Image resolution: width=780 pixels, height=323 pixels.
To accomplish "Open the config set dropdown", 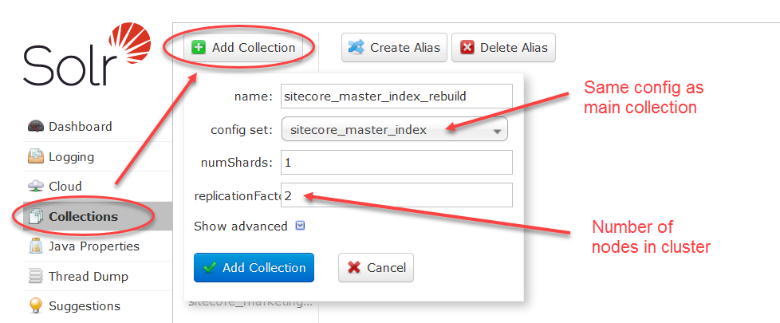I will (x=394, y=129).
